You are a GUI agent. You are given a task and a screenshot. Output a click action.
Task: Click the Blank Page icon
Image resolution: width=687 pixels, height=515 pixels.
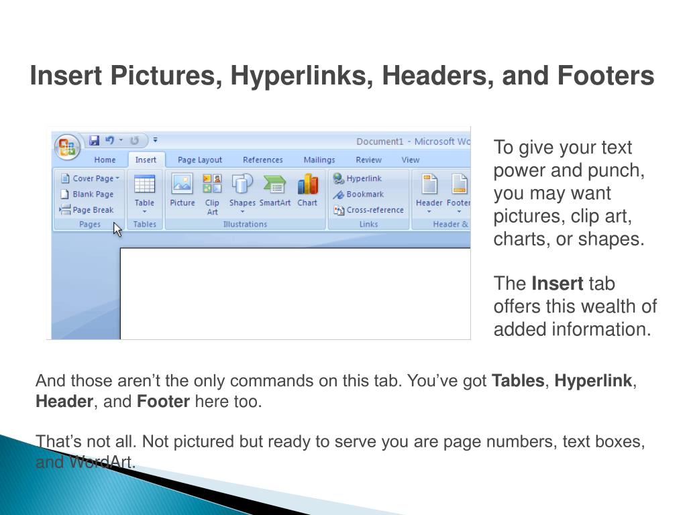pyautogui.click(x=65, y=194)
